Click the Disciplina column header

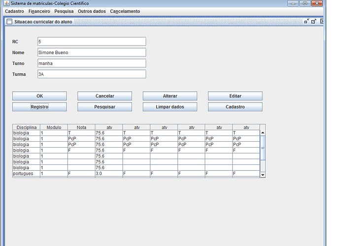click(x=27, y=127)
